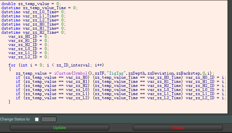Click the green Update button
232x133 pixels.
coord(60,128)
